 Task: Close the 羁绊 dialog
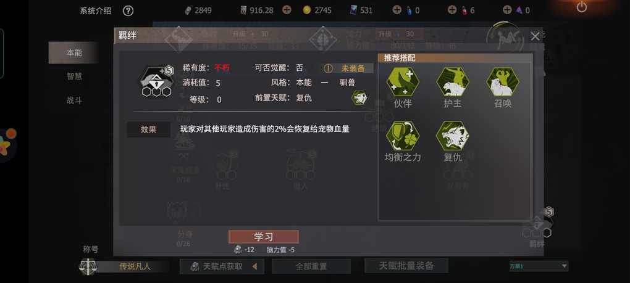click(x=535, y=36)
